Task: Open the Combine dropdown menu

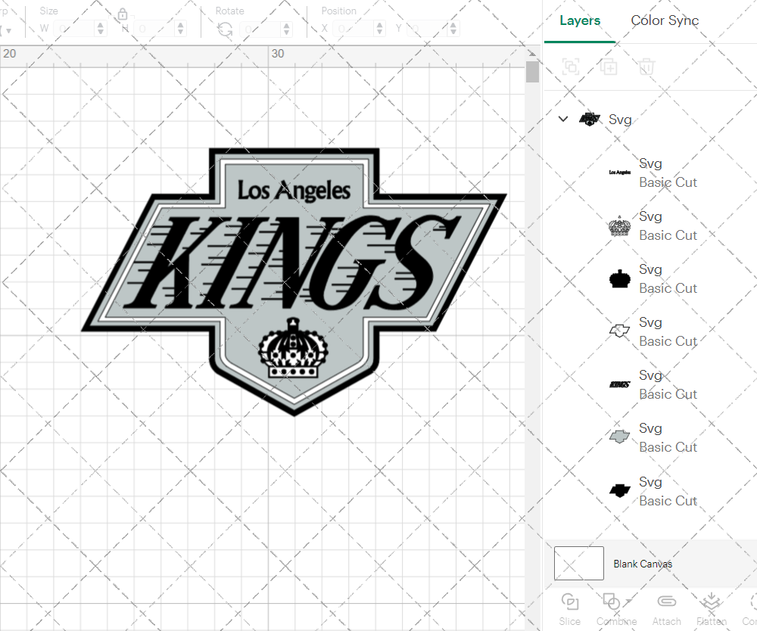Action: [616, 608]
